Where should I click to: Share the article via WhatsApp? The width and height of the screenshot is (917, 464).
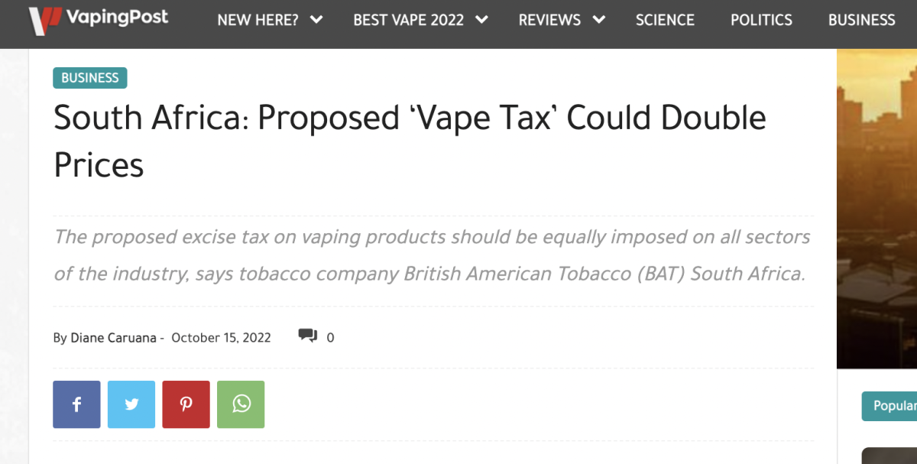[x=241, y=404]
